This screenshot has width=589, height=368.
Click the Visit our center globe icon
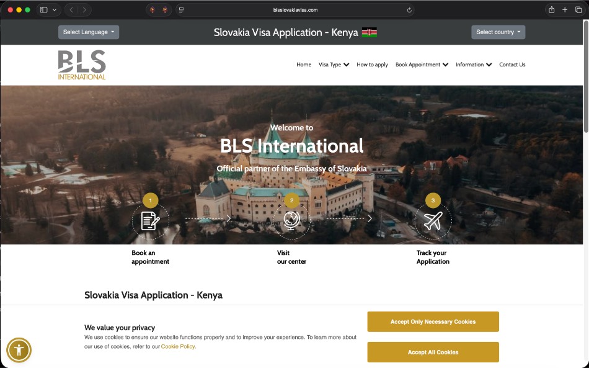(x=291, y=221)
